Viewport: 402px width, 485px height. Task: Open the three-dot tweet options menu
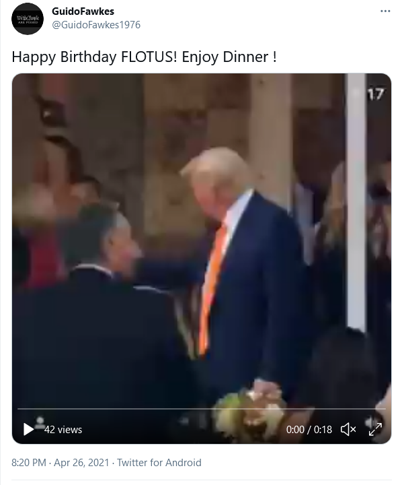[385, 11]
